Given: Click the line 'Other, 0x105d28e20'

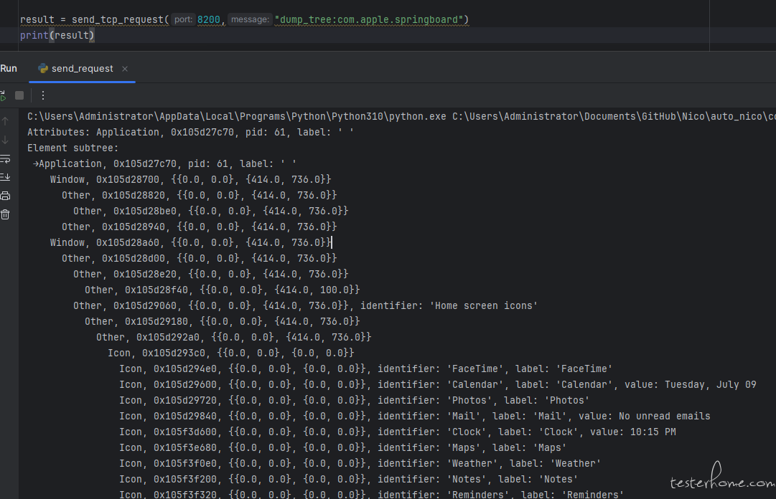Looking at the screenshot, I should click(x=211, y=275).
